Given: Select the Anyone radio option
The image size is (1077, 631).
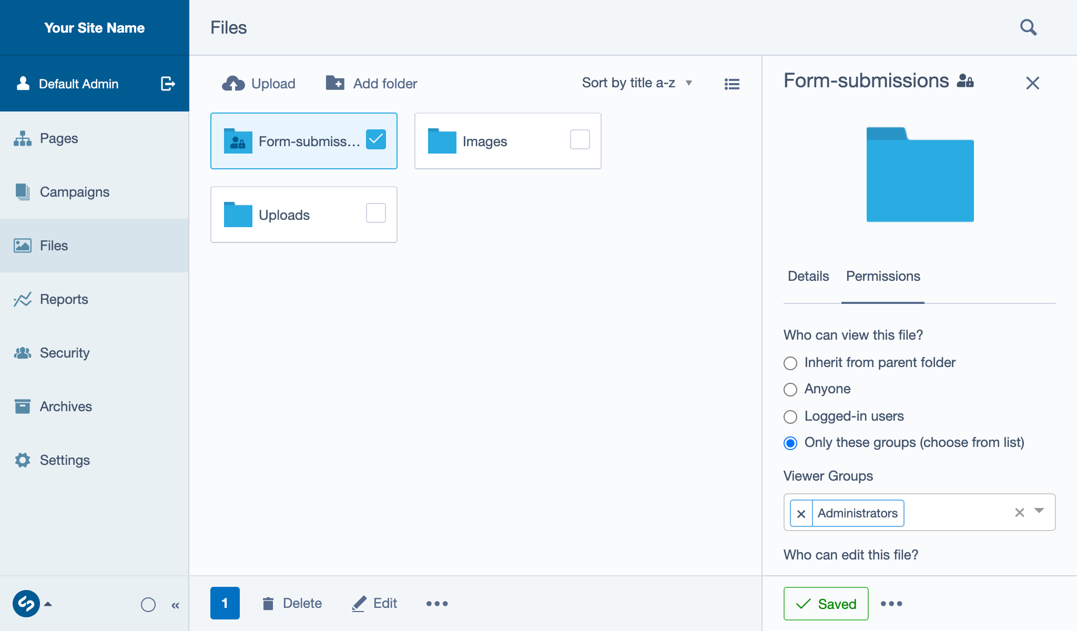Looking at the screenshot, I should click(790, 390).
